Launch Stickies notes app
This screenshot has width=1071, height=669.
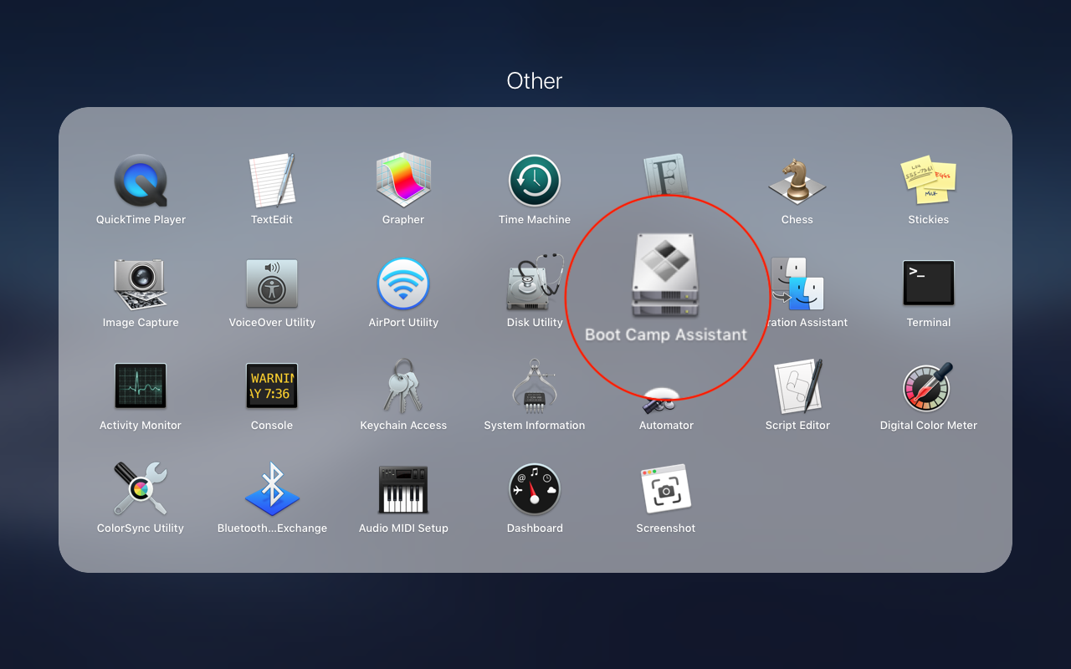(929, 181)
